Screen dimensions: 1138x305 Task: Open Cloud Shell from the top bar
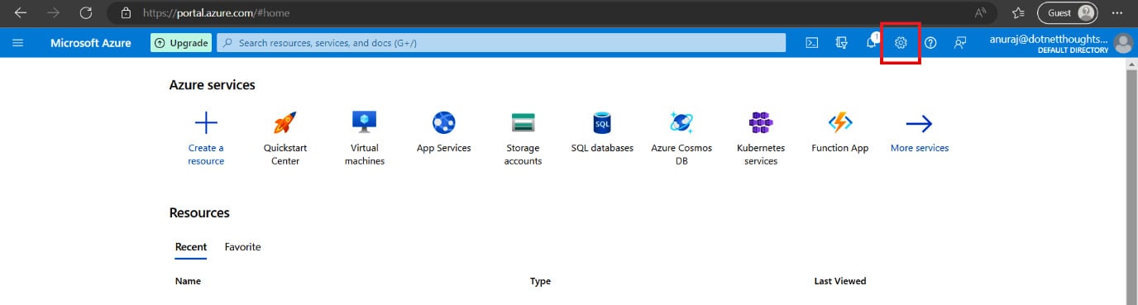point(812,43)
